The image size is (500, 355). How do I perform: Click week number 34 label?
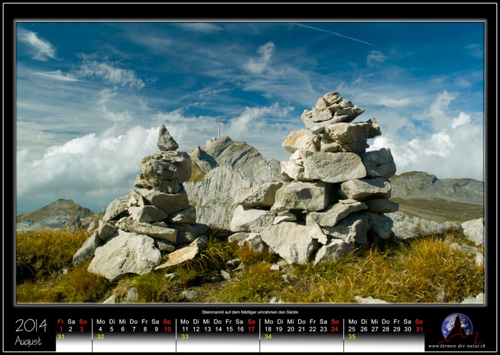pyautogui.click(x=268, y=337)
